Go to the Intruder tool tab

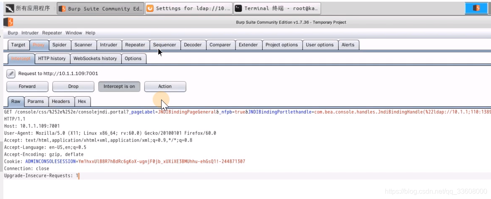(x=109, y=45)
